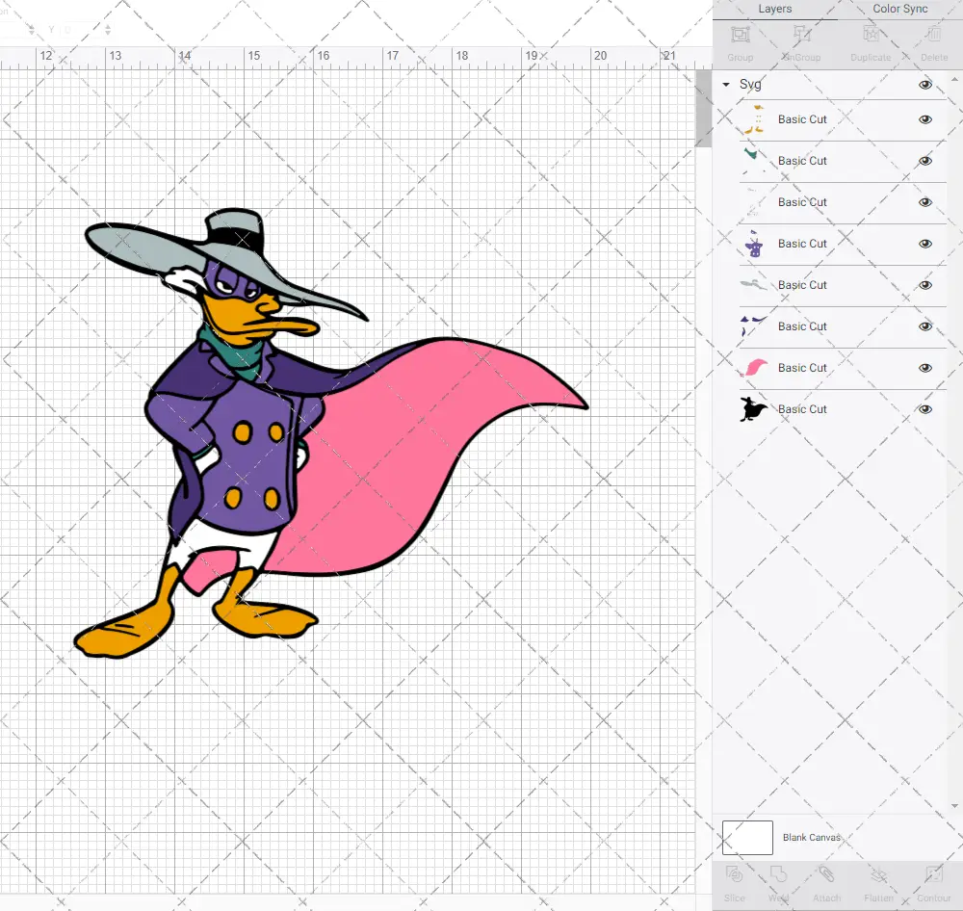The image size is (963, 911).
Task: Click the Contour tool icon
Action: [933, 873]
